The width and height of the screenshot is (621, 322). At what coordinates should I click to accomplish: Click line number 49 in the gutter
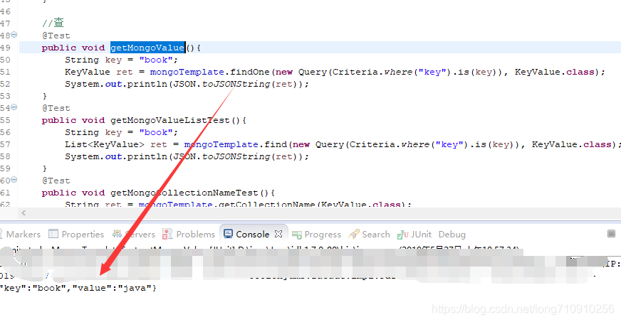[x=5, y=48]
